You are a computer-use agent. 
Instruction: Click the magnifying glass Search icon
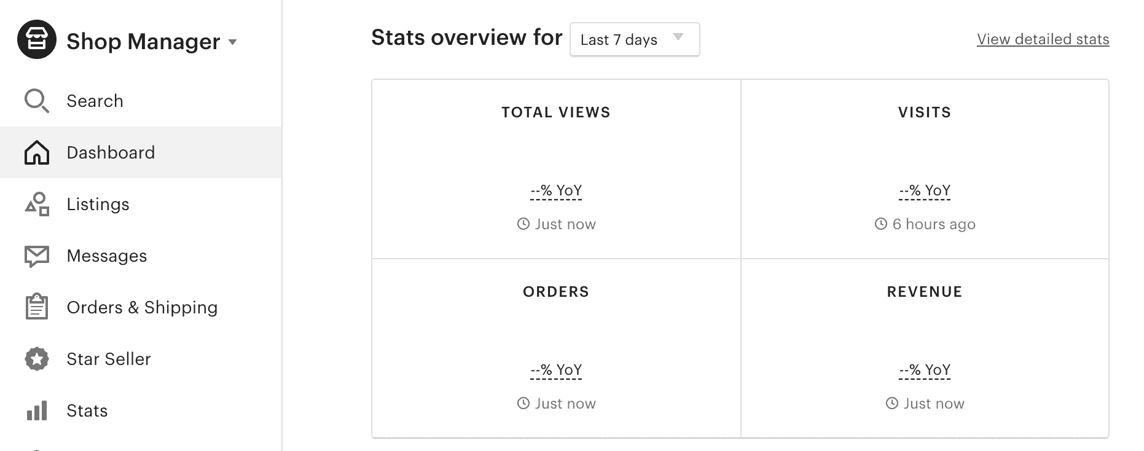36,101
